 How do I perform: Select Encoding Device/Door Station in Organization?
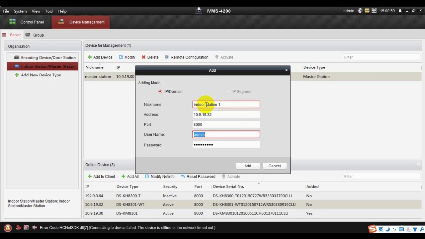tap(42, 57)
